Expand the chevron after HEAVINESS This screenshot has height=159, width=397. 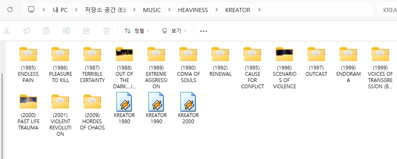pos(217,10)
